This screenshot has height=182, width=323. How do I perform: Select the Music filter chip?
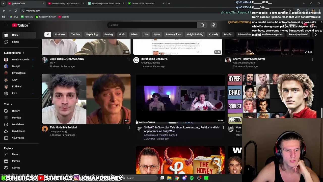[x=122, y=34]
